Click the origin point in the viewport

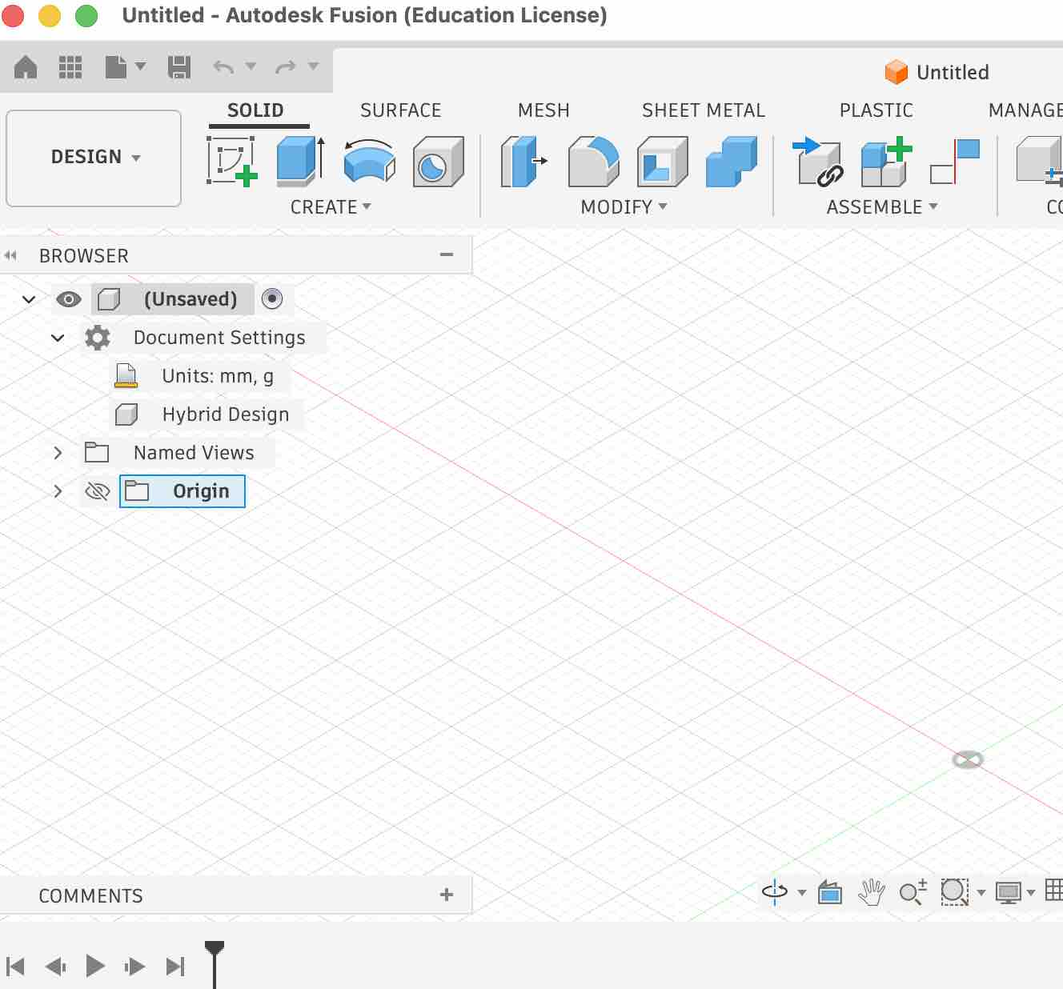coord(968,759)
